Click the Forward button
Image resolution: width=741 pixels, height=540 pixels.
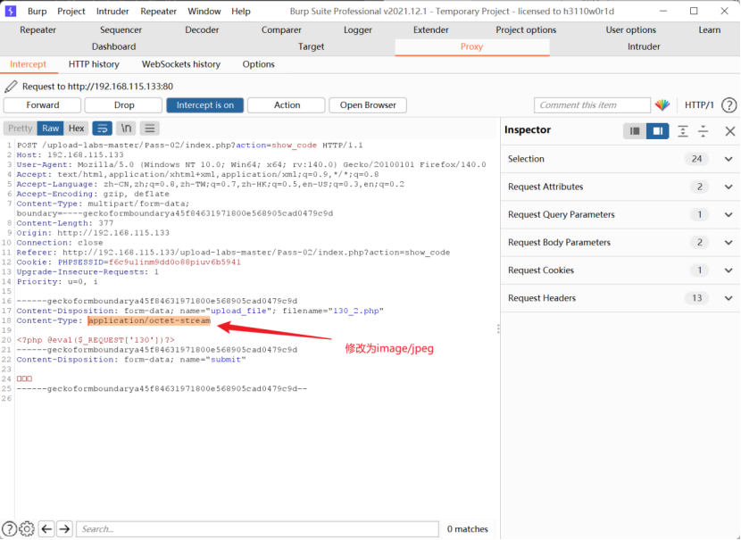tap(43, 105)
